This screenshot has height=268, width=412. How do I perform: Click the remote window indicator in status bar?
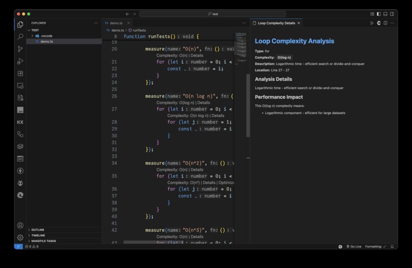tap(18, 247)
